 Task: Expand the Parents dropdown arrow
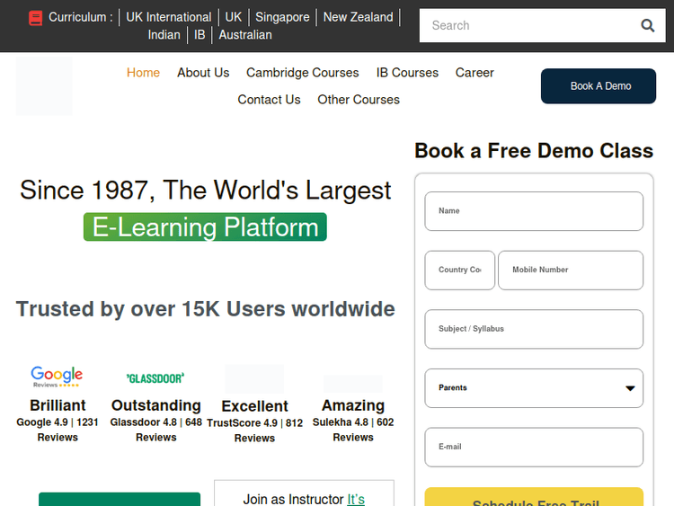pos(630,388)
